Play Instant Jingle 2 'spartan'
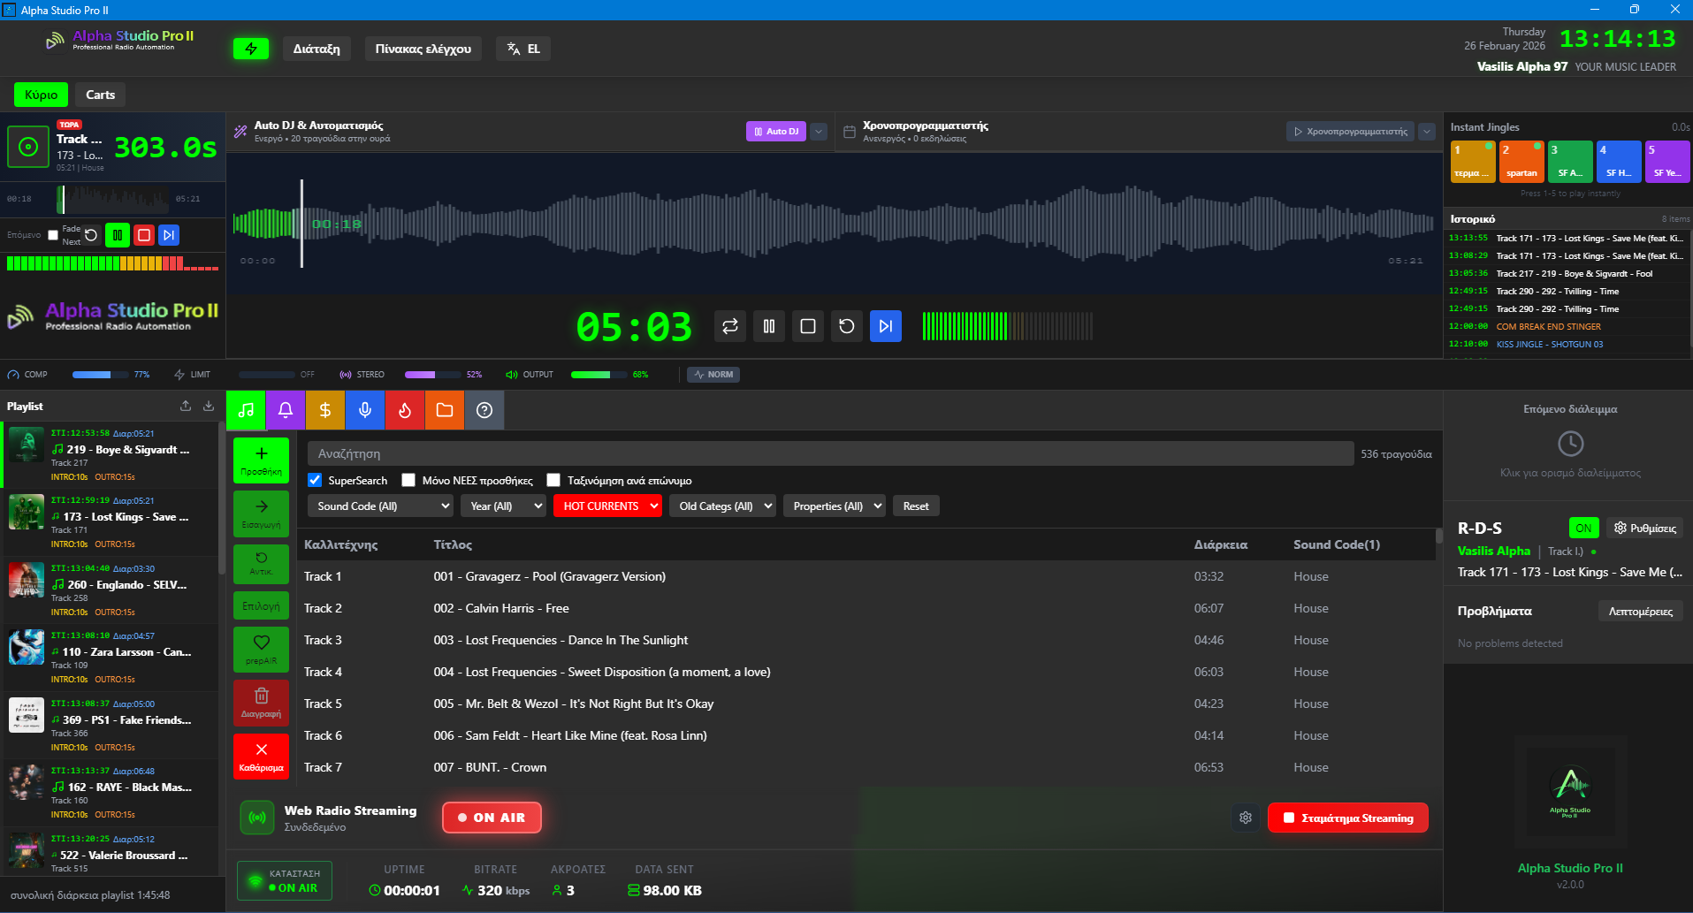The image size is (1693, 913). (1521, 161)
